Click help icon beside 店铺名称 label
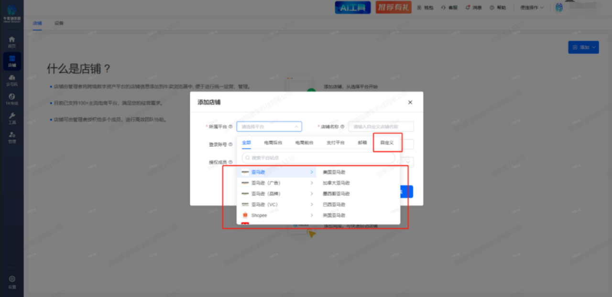 (342, 127)
